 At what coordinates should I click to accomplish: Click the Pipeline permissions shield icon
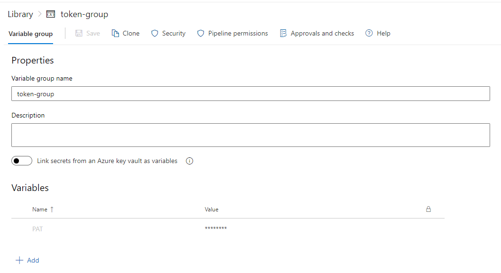[200, 33]
